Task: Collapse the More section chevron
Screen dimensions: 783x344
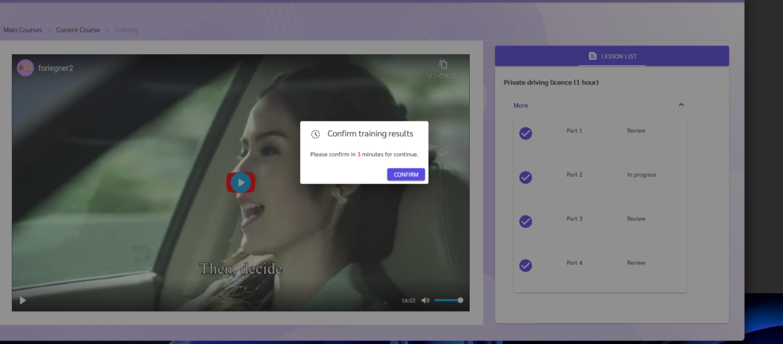Action: tap(681, 105)
